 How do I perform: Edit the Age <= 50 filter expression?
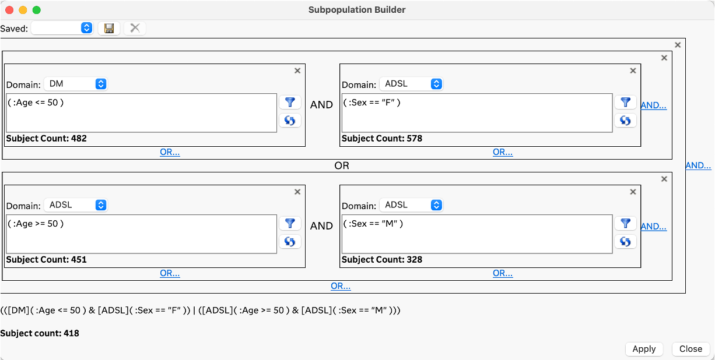[x=140, y=113]
